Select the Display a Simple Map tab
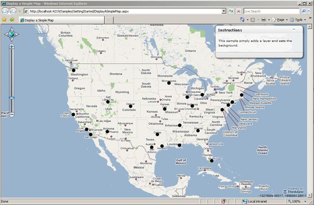314x205 pixels. 62,20
